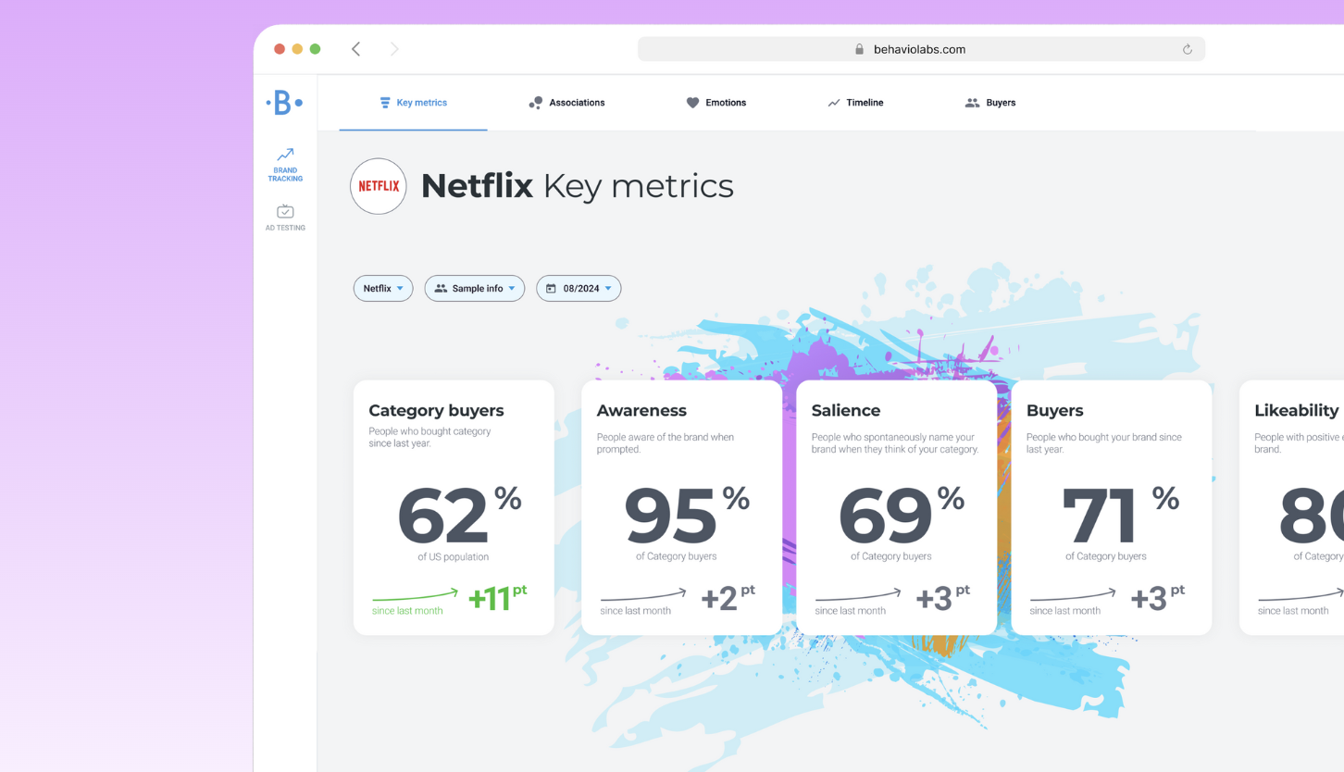
Task: Switch to the Associations tab
Action: click(x=566, y=103)
